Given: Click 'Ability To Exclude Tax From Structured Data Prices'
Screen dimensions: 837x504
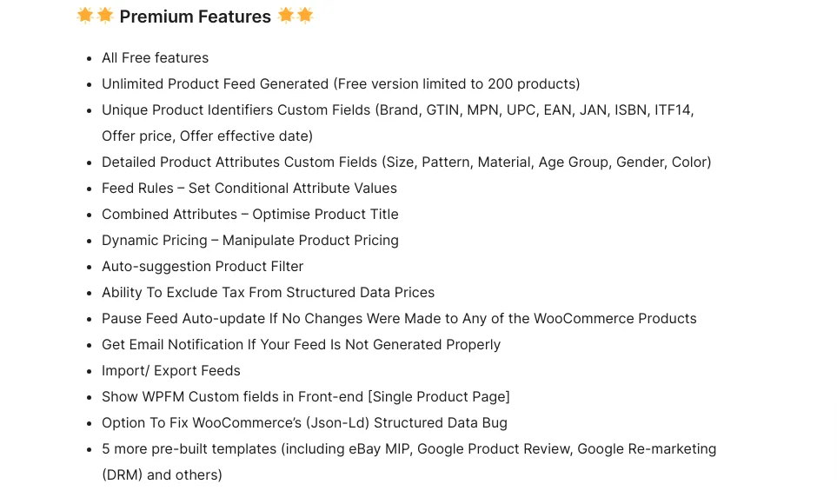Looking at the screenshot, I should pos(268,293).
